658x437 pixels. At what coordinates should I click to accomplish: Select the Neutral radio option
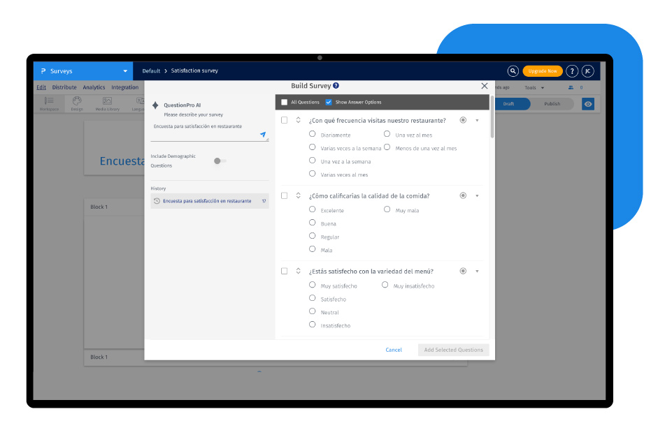[x=312, y=311]
